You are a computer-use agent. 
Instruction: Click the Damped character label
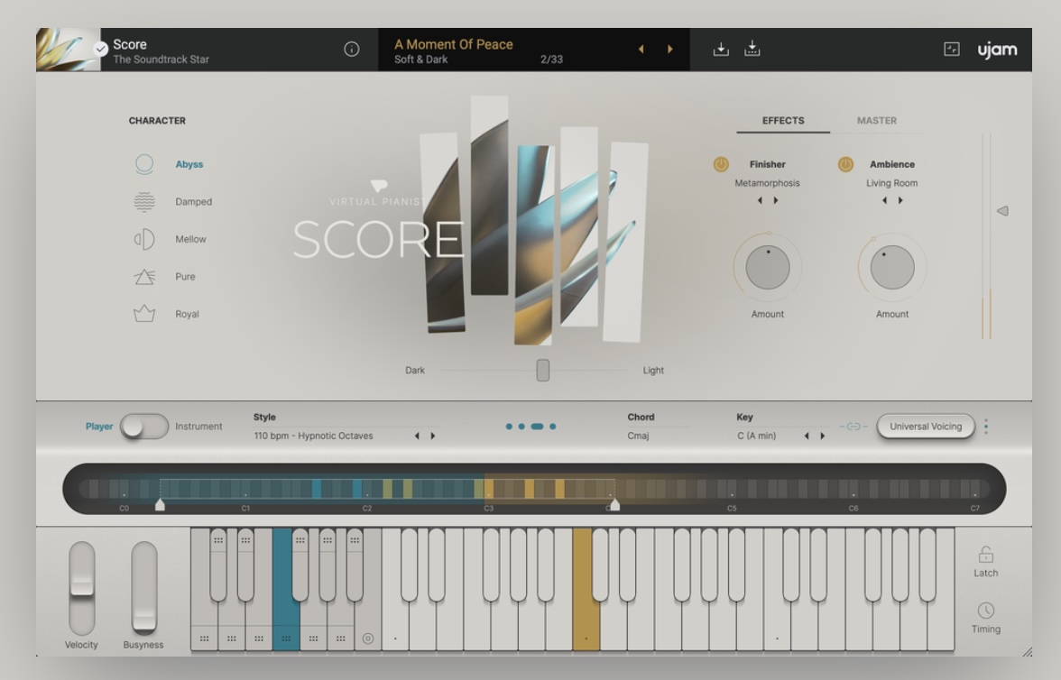[193, 202]
